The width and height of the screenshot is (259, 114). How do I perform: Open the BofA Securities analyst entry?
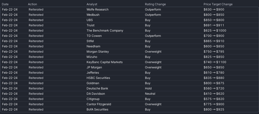[97, 109]
